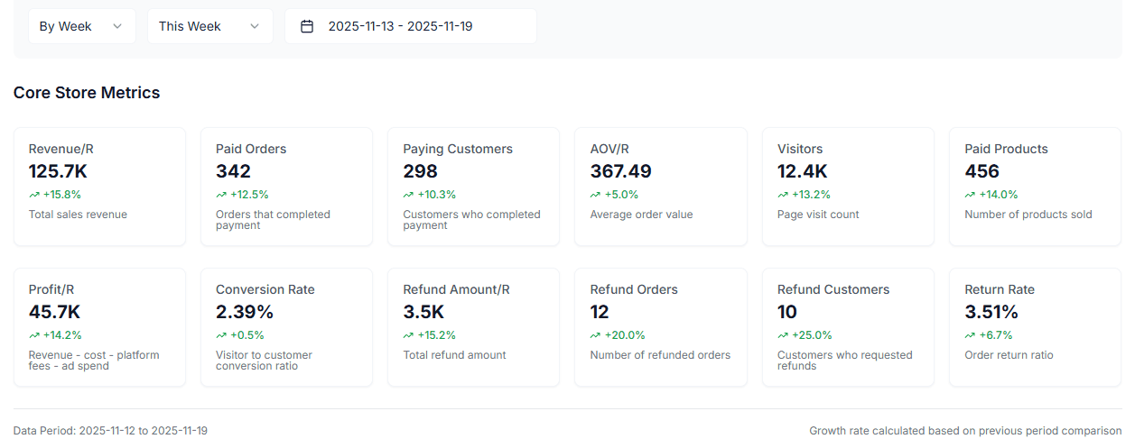Select the Revenue/R metric card
The width and height of the screenshot is (1135, 448).
[99, 186]
